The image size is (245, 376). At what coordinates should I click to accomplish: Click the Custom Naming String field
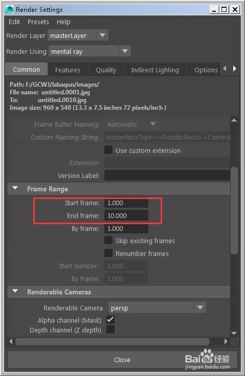167,137
